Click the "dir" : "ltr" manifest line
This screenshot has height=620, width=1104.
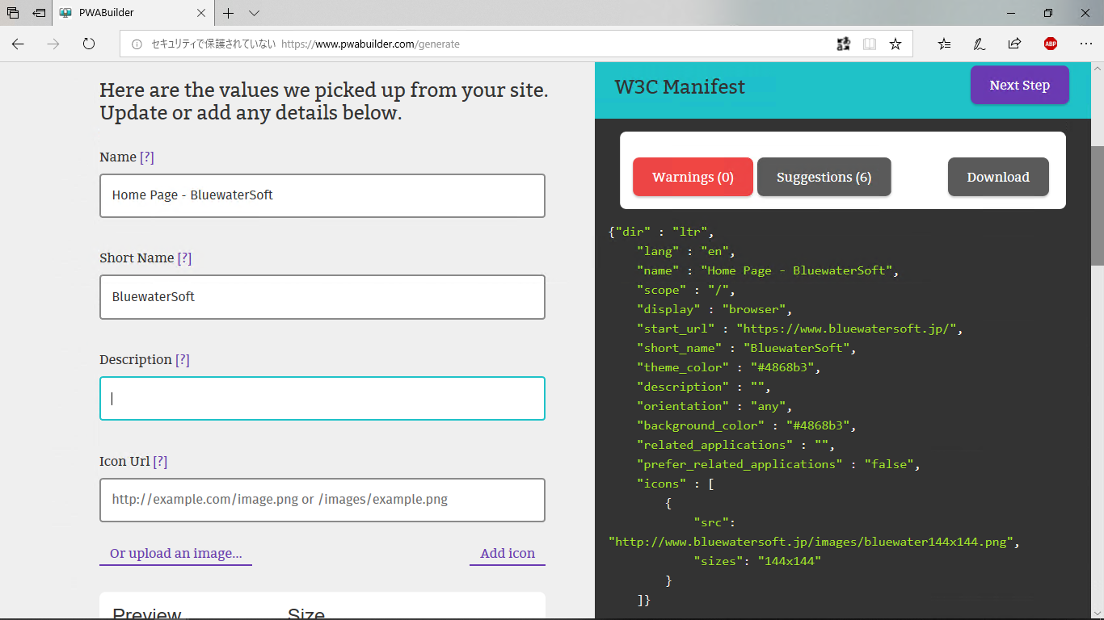click(661, 232)
